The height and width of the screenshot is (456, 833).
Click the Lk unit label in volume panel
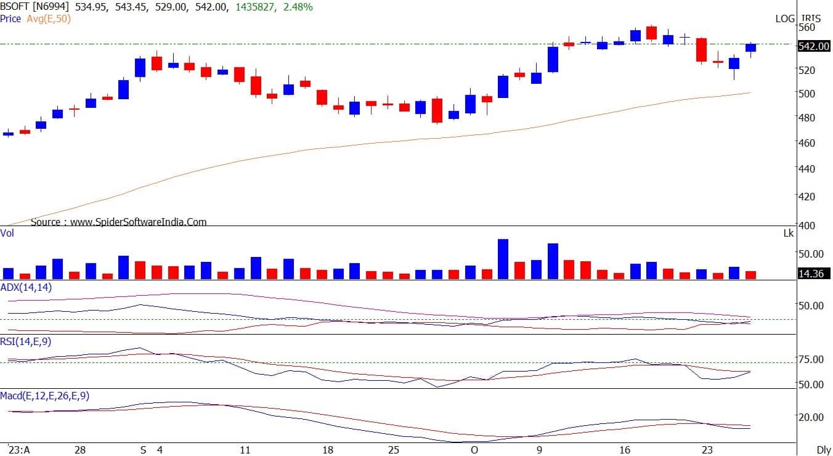(789, 234)
